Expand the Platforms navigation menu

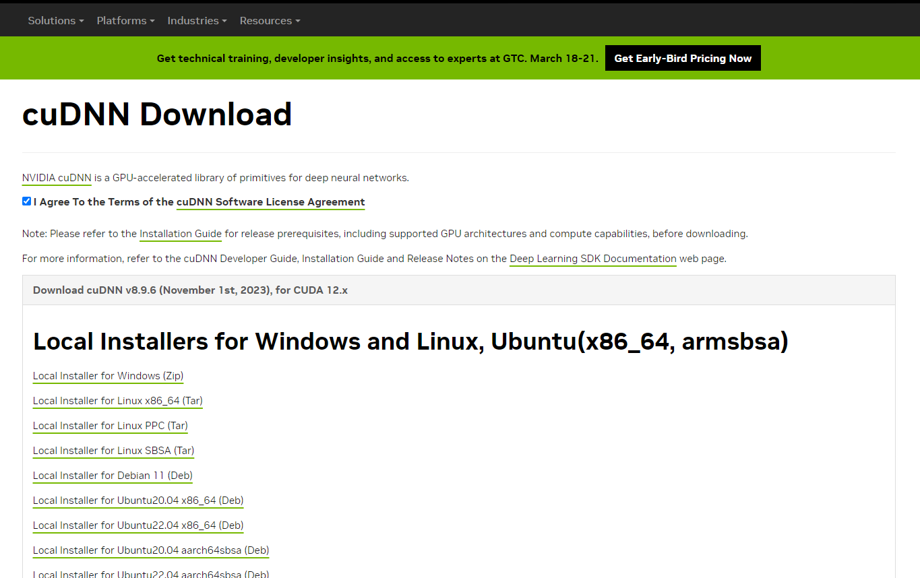pyautogui.click(x=126, y=20)
